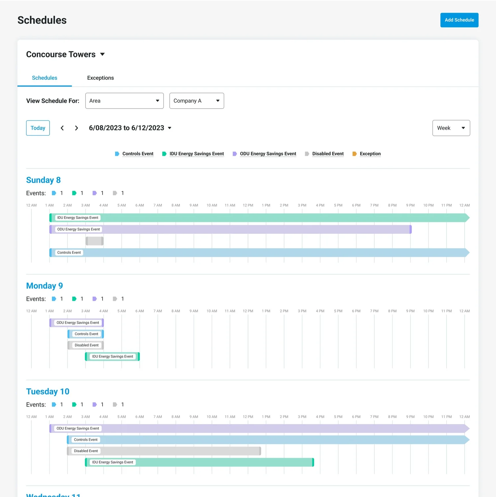This screenshot has height=497, width=496.
Task: Switch to the Exceptions tab
Action: pyautogui.click(x=101, y=78)
